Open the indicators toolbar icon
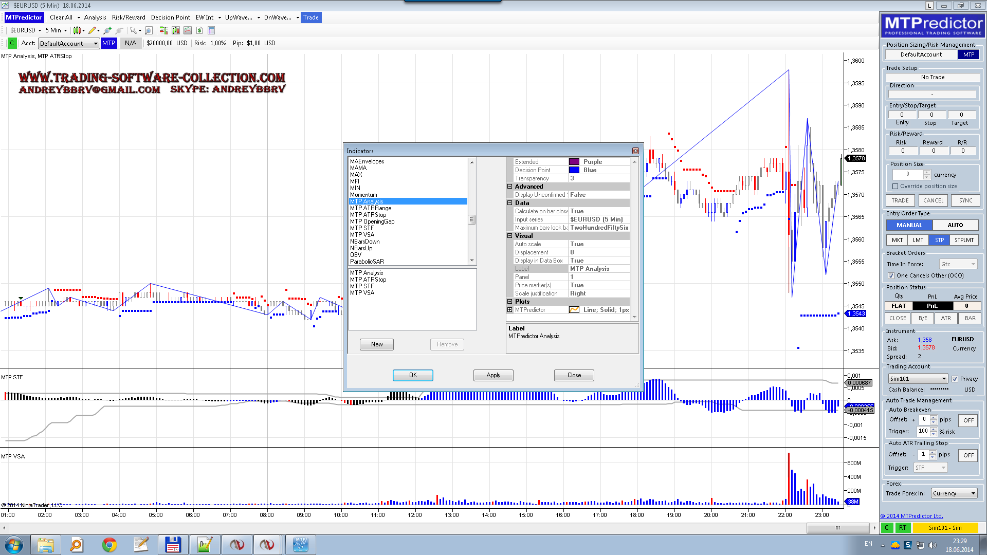Screen dimensions: 987x555 [x=175, y=30]
